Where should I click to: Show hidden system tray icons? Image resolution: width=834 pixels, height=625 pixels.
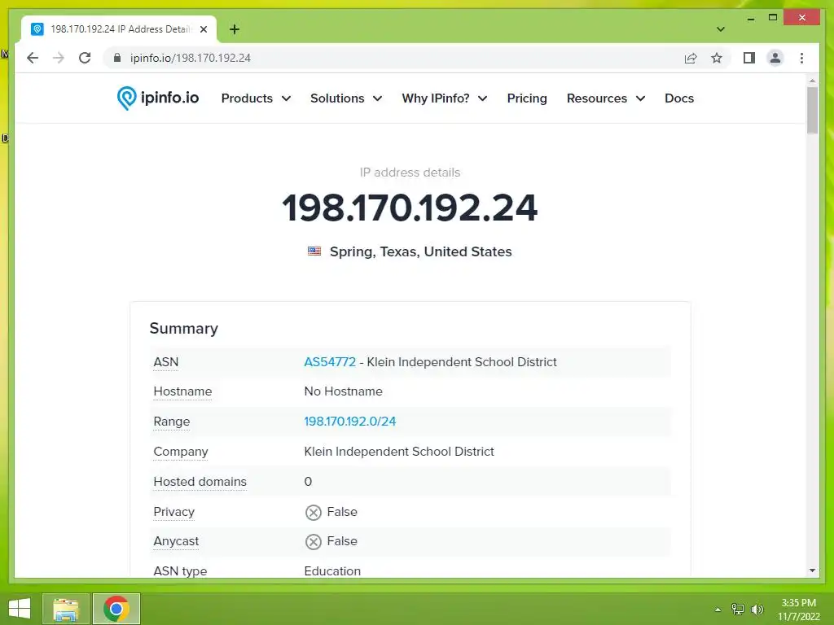tap(718, 610)
